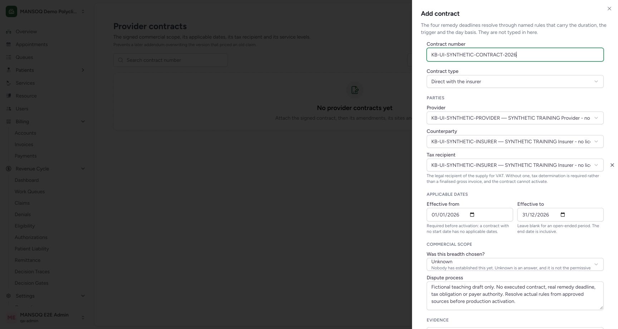Viewport: 618px width, 329px height.
Task: Click the Revenue Cycle dollar icon
Action: 9,169
